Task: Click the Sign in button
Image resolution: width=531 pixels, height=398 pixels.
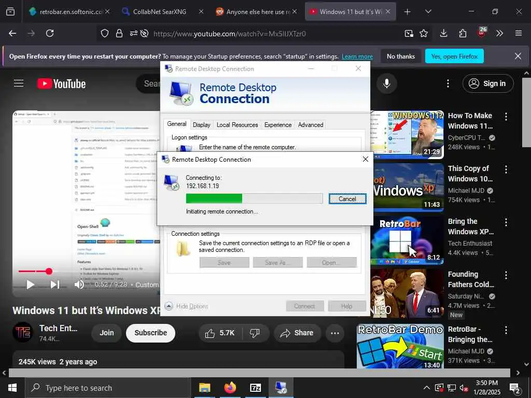Action: pos(487,83)
